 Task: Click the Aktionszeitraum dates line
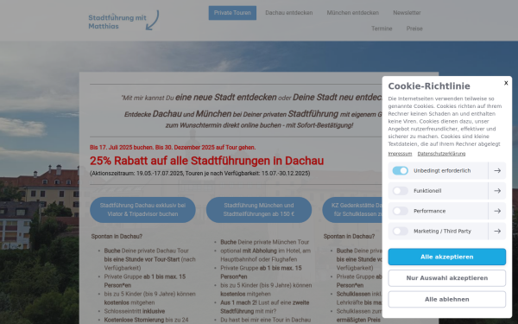coord(200,174)
